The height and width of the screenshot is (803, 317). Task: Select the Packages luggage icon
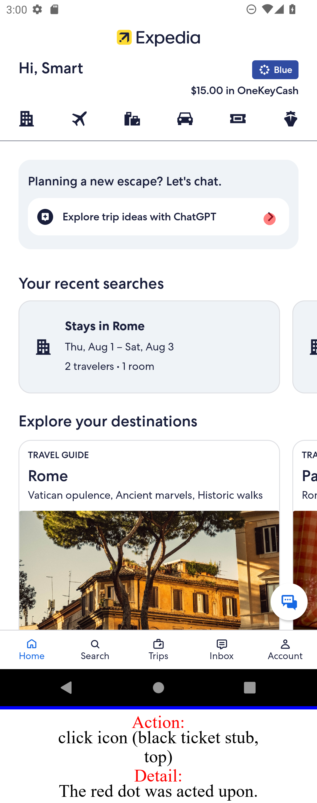[x=132, y=119]
